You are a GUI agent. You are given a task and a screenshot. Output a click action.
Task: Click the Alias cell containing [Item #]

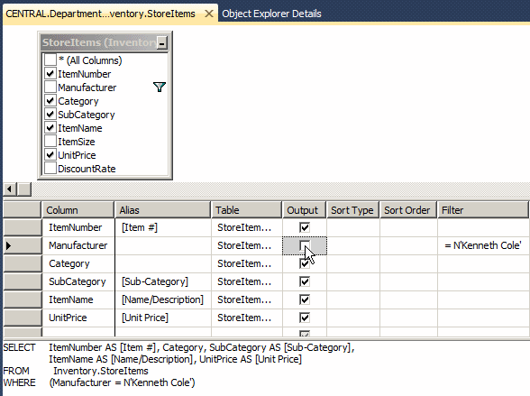(x=163, y=227)
